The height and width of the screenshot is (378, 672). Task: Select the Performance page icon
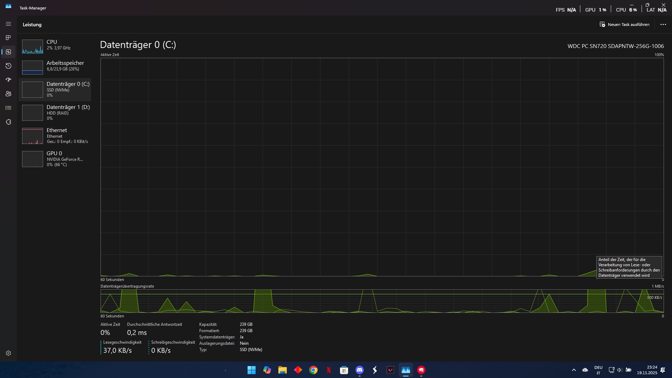pos(8,52)
